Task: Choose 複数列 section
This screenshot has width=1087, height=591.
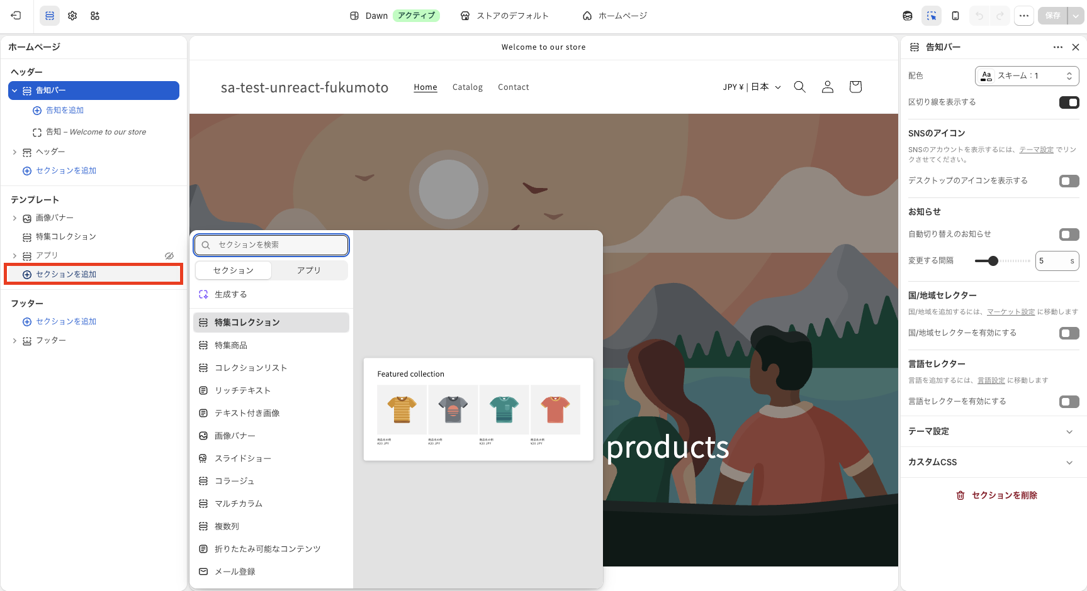Action: 271,526
